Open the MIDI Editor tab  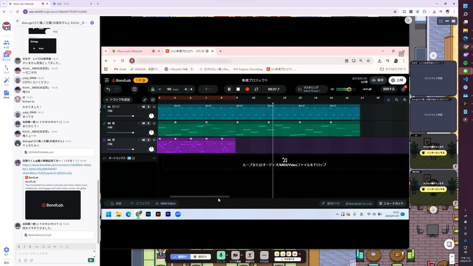click(166, 203)
